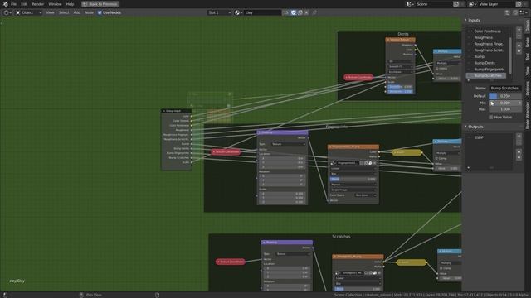Add a new input with plus icon

click(519, 30)
